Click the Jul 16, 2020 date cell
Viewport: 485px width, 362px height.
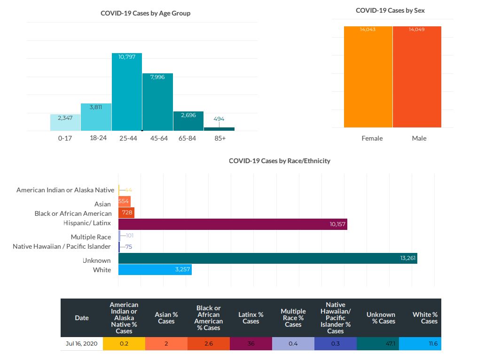point(82,344)
